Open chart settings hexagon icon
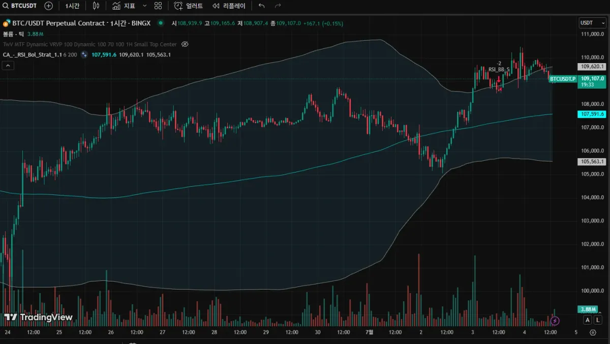 (593, 332)
